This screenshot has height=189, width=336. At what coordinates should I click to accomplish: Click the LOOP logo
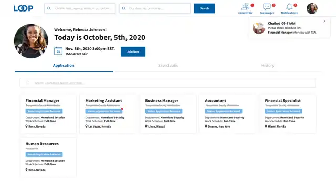(x=23, y=8)
